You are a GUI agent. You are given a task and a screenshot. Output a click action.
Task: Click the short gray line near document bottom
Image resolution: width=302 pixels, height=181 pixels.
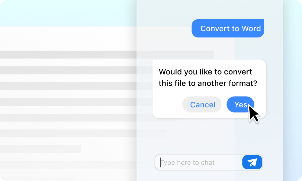[x=39, y=149]
